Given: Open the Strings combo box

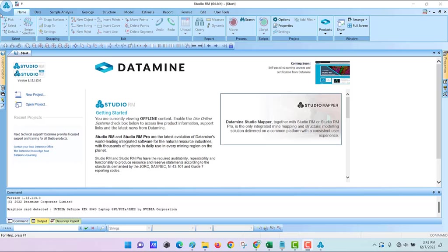Looking at the screenshot, I should pyautogui.click(x=129, y=228).
